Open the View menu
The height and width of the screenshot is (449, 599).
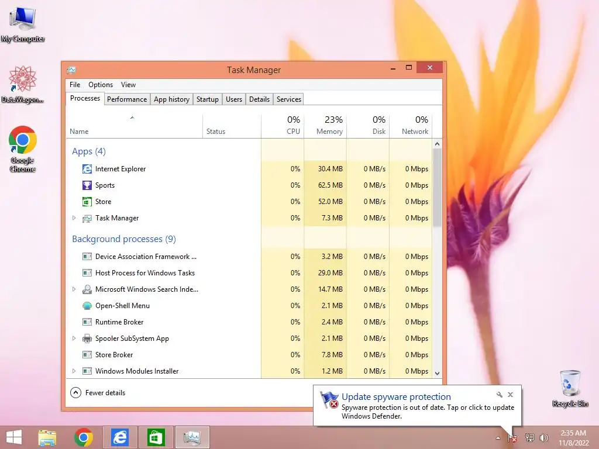[x=128, y=85]
